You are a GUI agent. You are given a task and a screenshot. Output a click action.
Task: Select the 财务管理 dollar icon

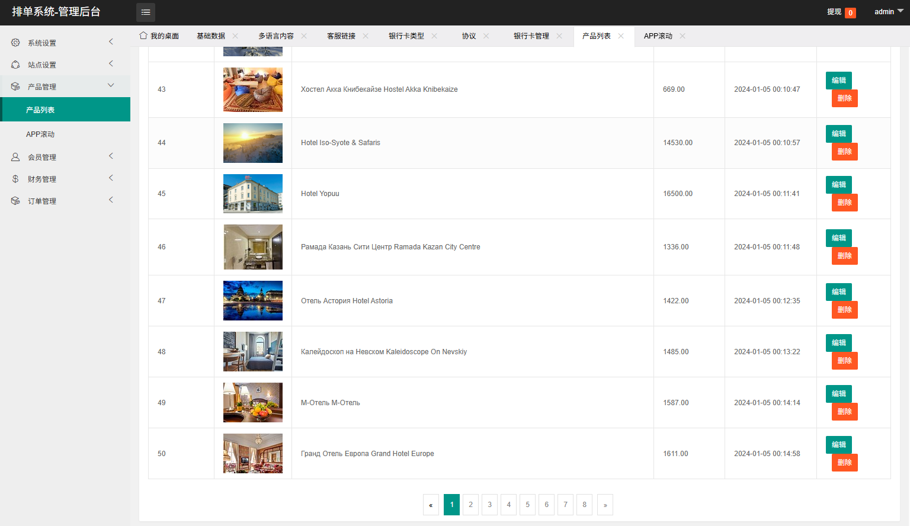point(14,178)
